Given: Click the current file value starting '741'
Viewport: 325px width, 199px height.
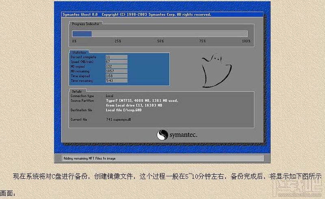Looking at the screenshot, I should (118, 120).
